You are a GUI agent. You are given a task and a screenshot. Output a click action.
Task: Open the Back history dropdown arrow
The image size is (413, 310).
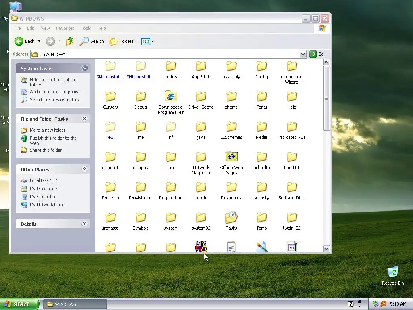pyautogui.click(x=39, y=41)
